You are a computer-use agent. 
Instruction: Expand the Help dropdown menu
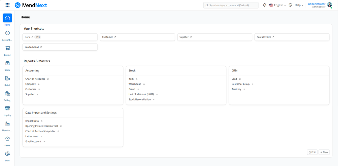coord(299,5)
